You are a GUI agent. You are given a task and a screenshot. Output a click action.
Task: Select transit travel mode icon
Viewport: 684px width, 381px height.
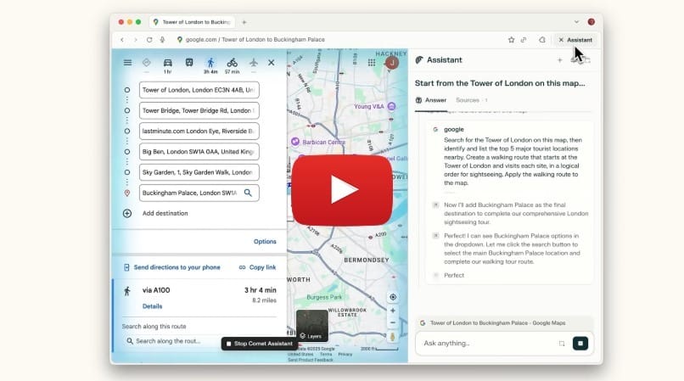(x=189, y=63)
